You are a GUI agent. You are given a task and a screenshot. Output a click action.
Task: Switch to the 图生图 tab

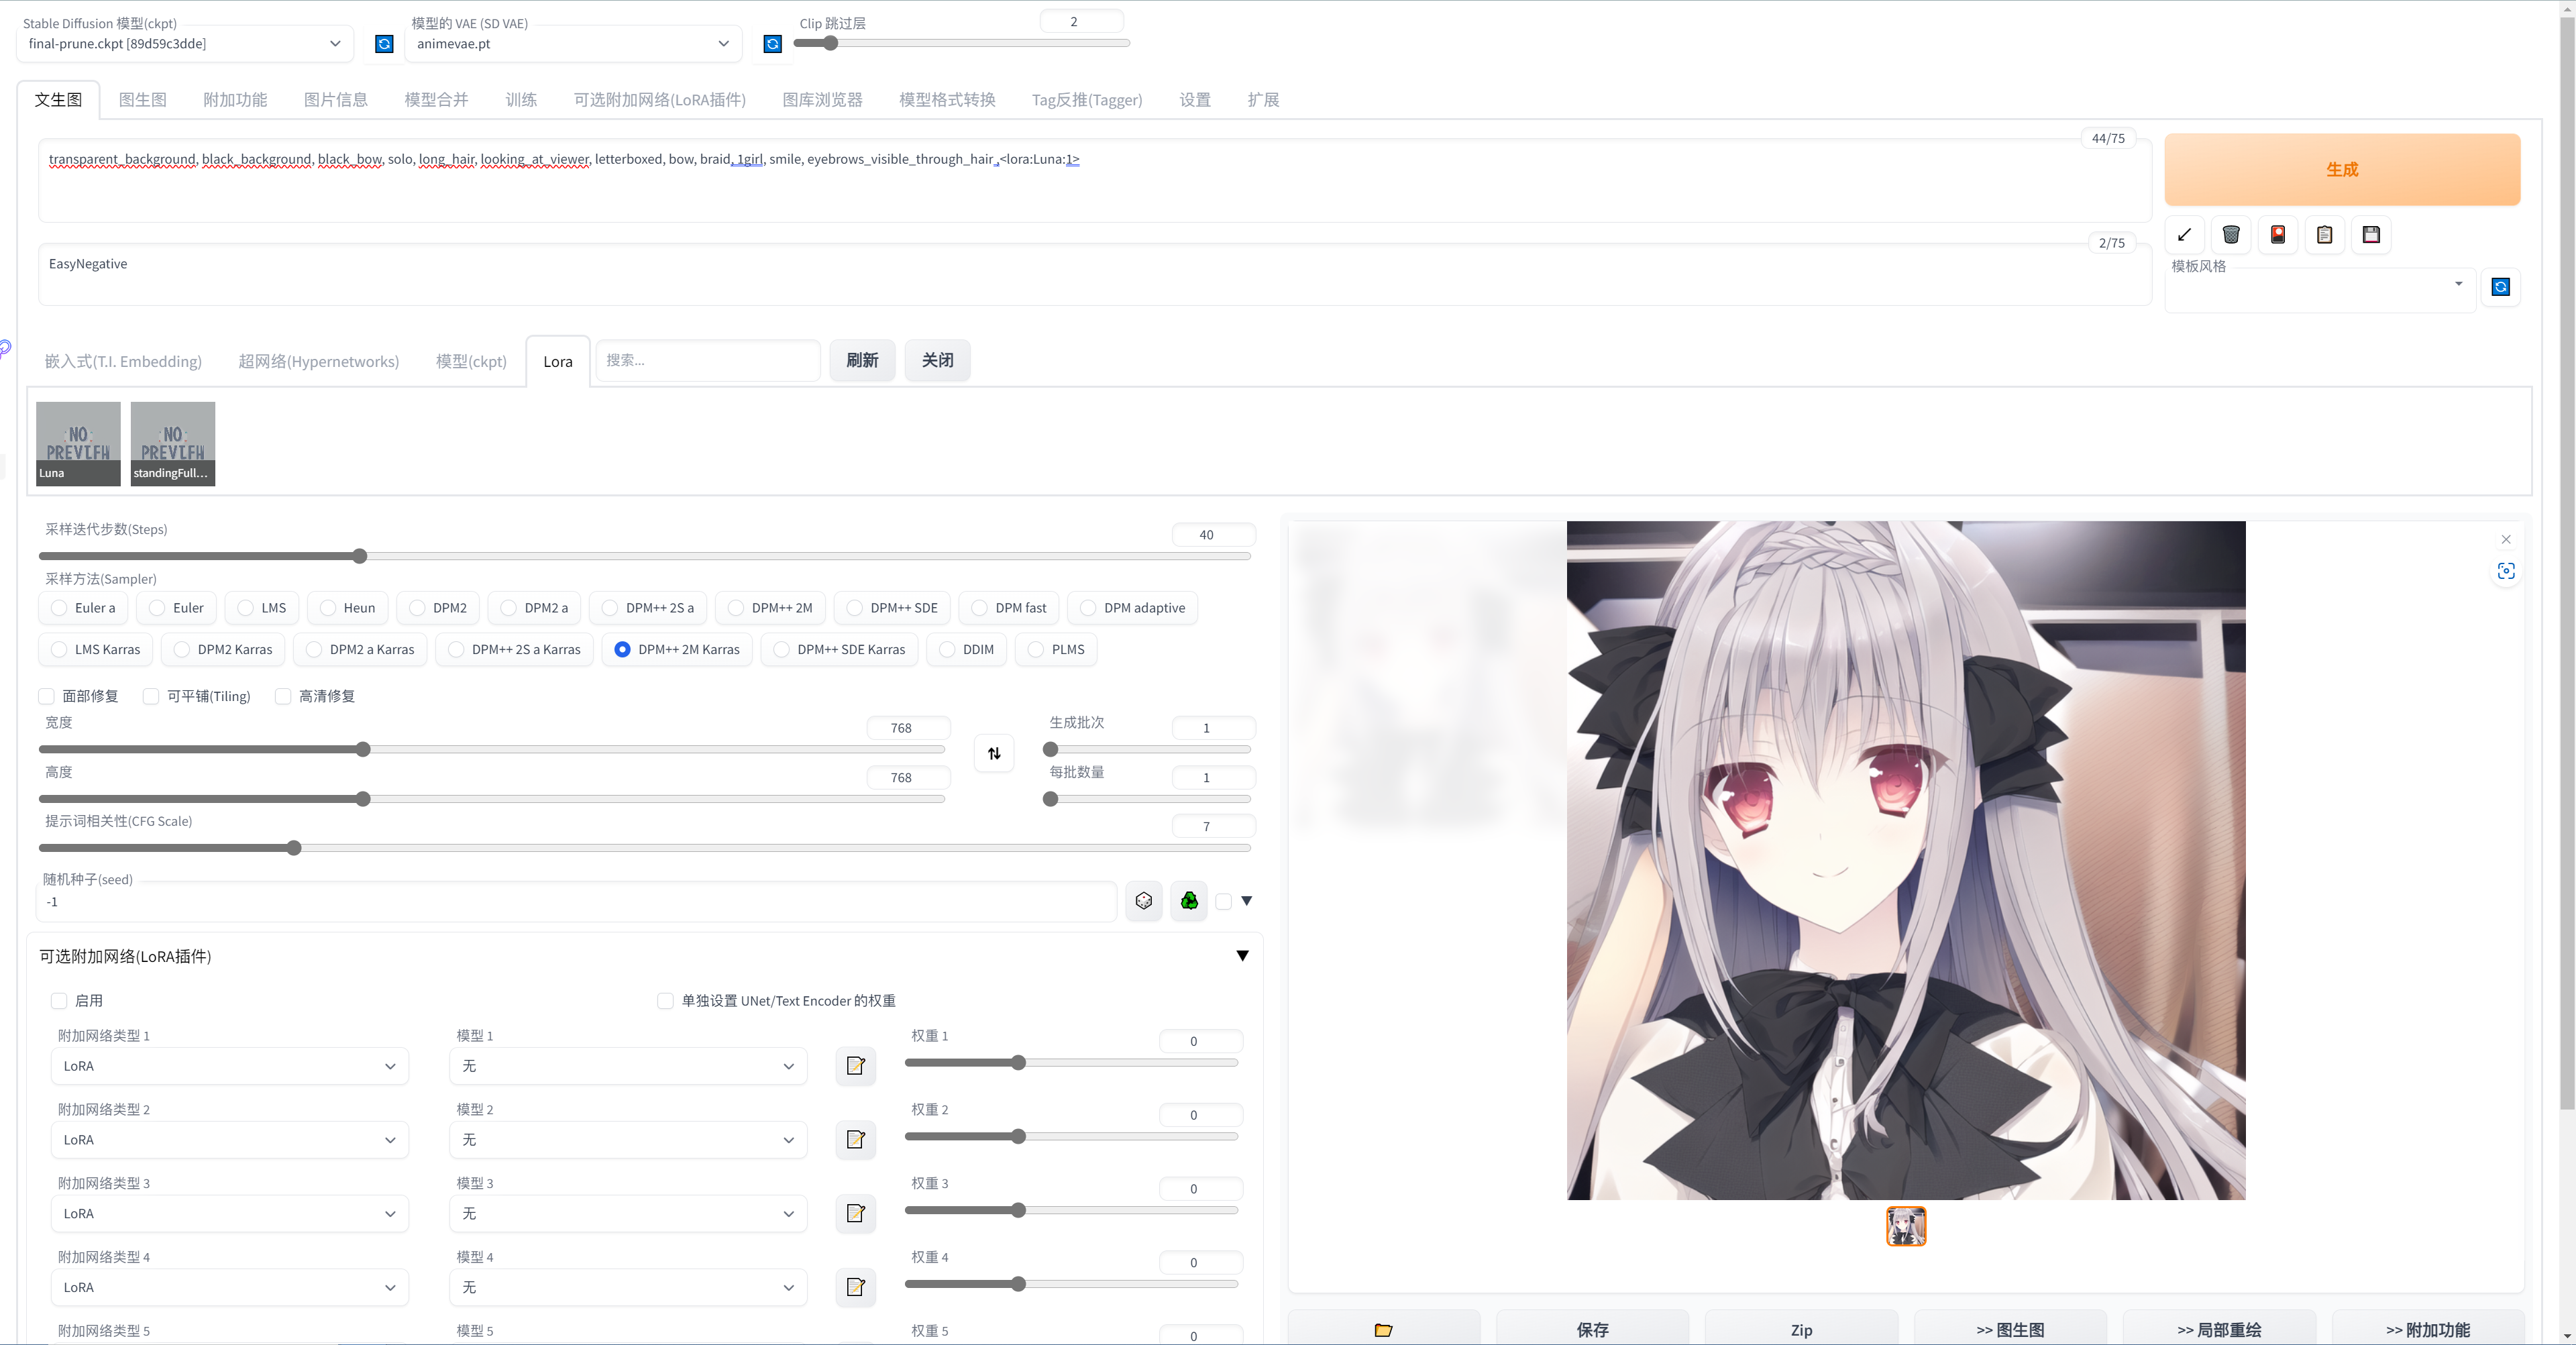[143, 100]
